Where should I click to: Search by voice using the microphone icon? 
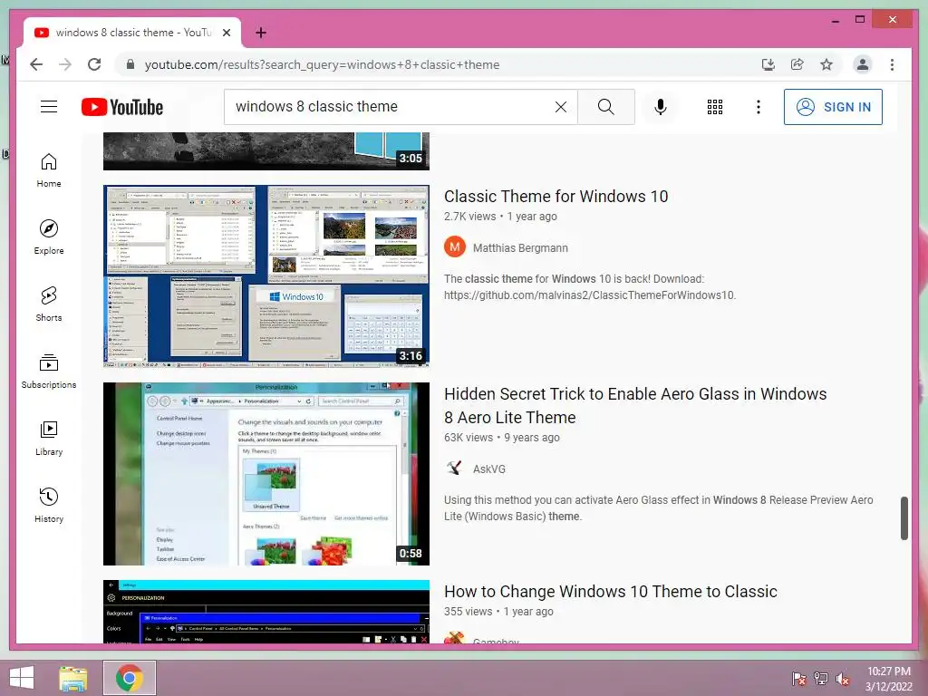point(661,107)
